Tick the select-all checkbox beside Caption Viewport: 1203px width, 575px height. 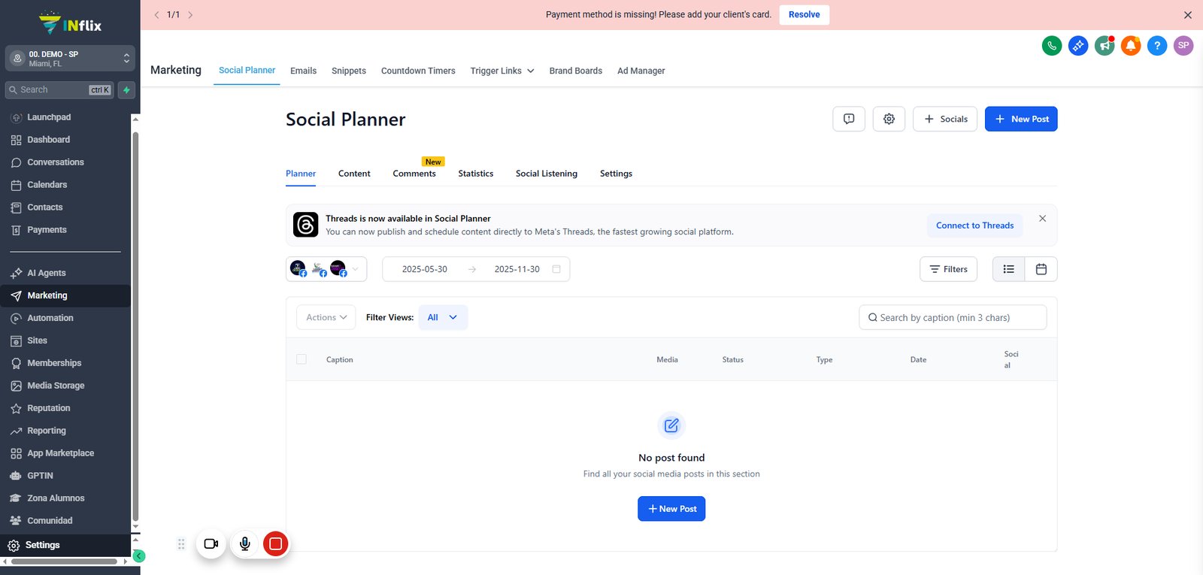pyautogui.click(x=302, y=359)
